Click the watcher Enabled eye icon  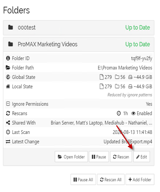coord(133,113)
